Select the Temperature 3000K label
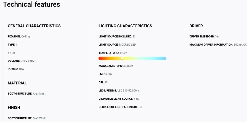Screen dimensions: 247x122 click(x=113, y=53)
